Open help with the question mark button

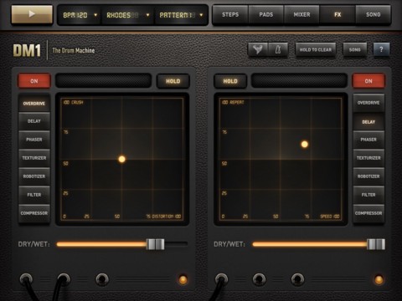click(x=381, y=50)
